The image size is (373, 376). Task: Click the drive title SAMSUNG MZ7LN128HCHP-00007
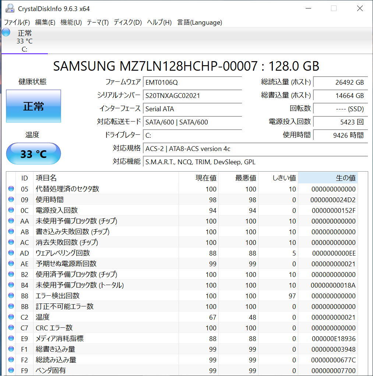click(155, 66)
